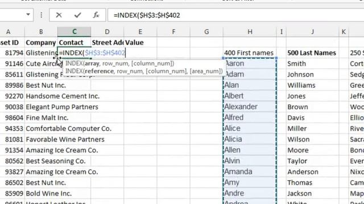Click the last name 'Anderson'
The image size is (364, 204).
[x=312, y=172]
